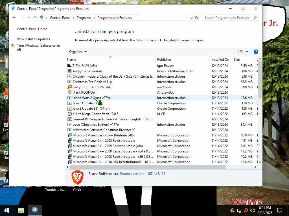Expand the Control Panel breadcrumb chevron
This screenshot has height=216, width=289.
[x=74, y=18]
